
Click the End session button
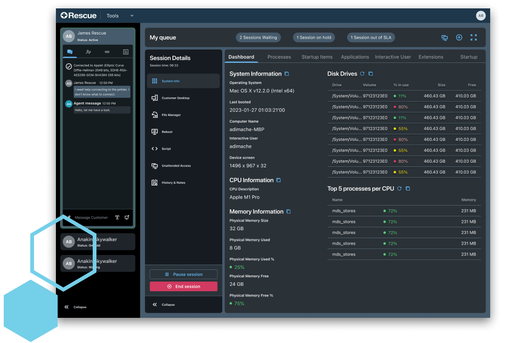point(183,286)
